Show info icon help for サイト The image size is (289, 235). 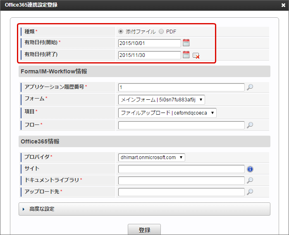(250, 169)
